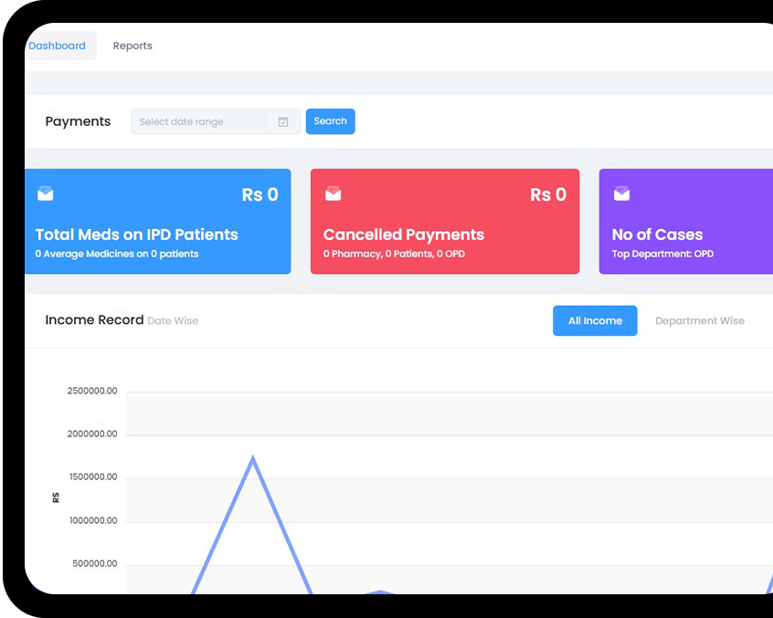Switch to Department Wise income view

[700, 320]
